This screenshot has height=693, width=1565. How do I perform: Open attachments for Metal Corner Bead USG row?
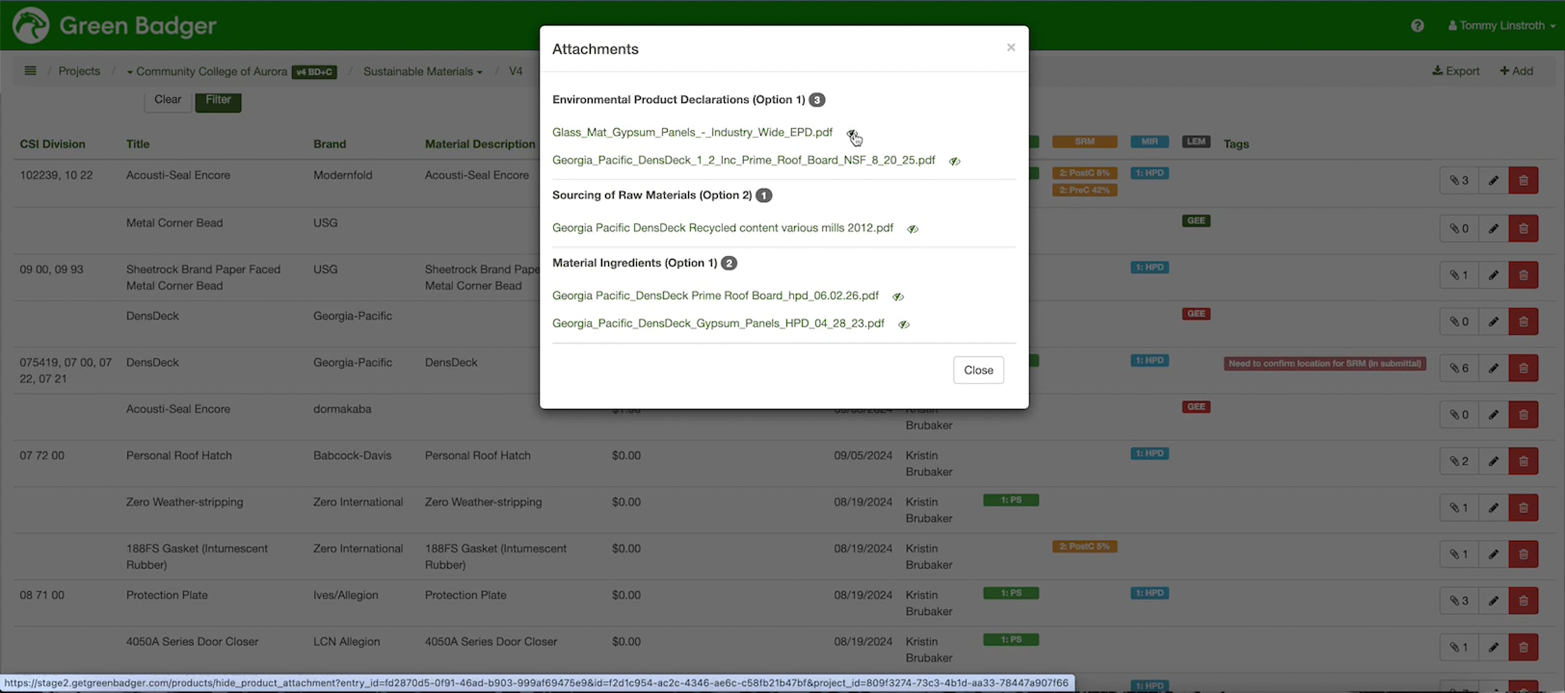[1459, 229]
